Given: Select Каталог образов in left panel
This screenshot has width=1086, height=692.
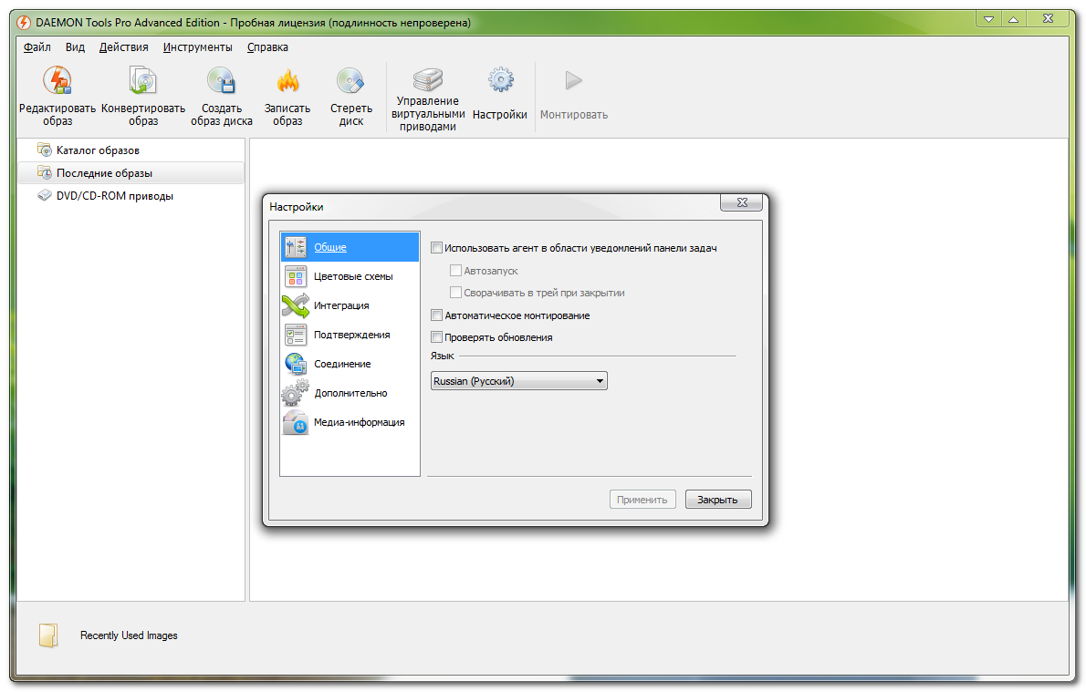Looking at the screenshot, I should click(x=98, y=150).
